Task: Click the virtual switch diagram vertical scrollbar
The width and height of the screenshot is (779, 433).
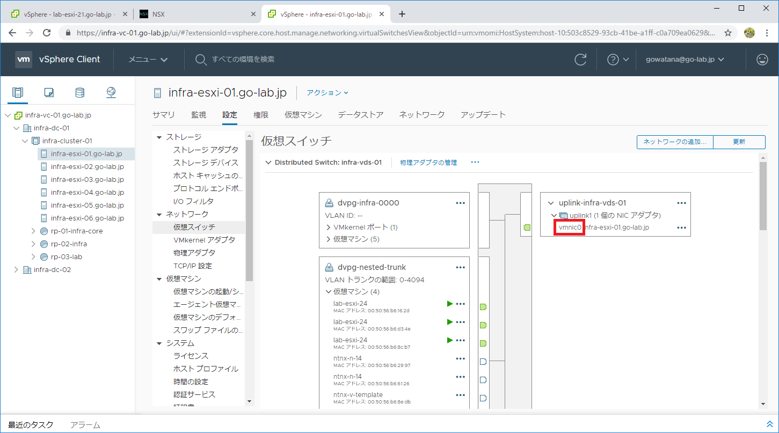Action: [763, 196]
